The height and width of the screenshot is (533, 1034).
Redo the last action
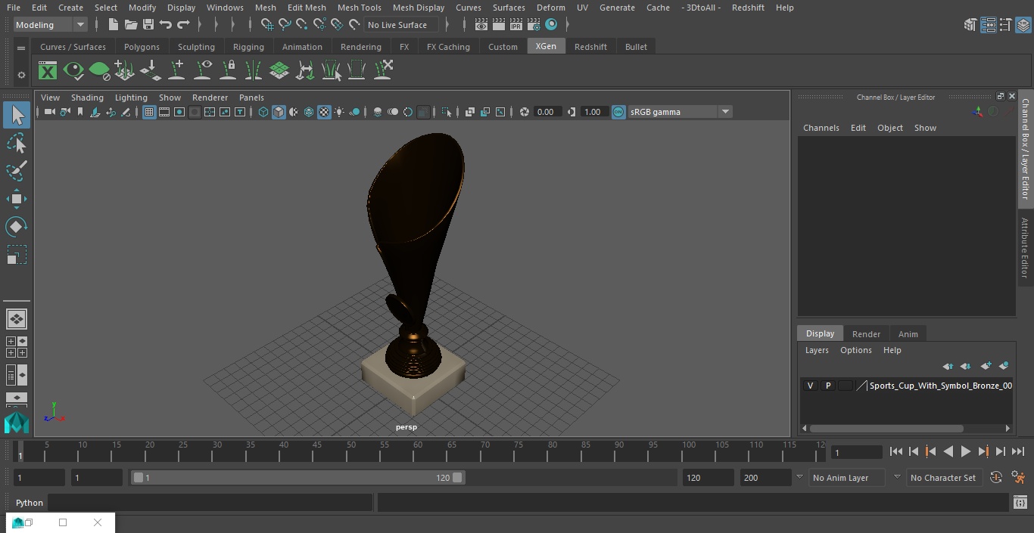point(183,25)
